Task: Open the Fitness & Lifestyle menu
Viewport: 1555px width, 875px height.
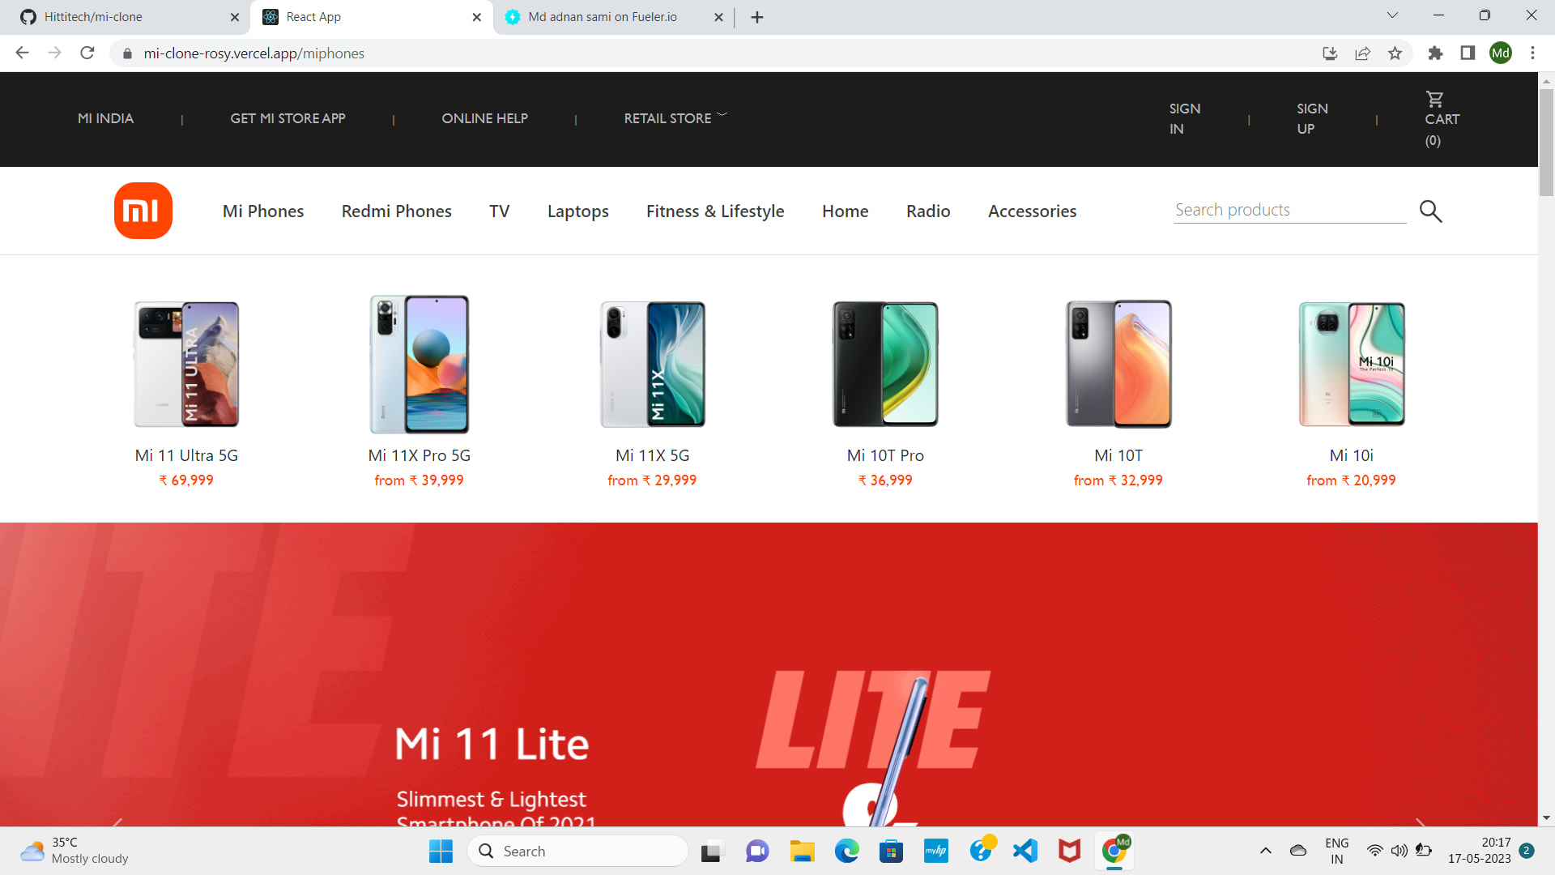Action: click(x=714, y=211)
